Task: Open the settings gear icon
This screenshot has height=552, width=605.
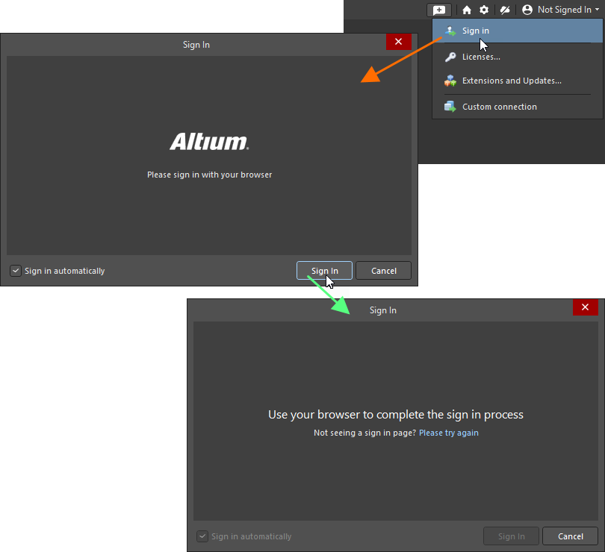Action: click(x=484, y=10)
